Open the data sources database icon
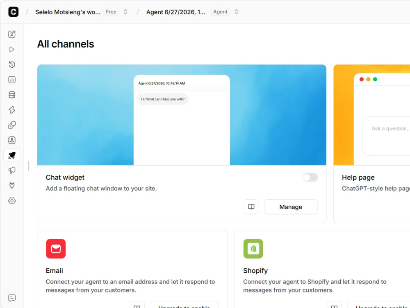The width and height of the screenshot is (410, 308). click(x=12, y=95)
